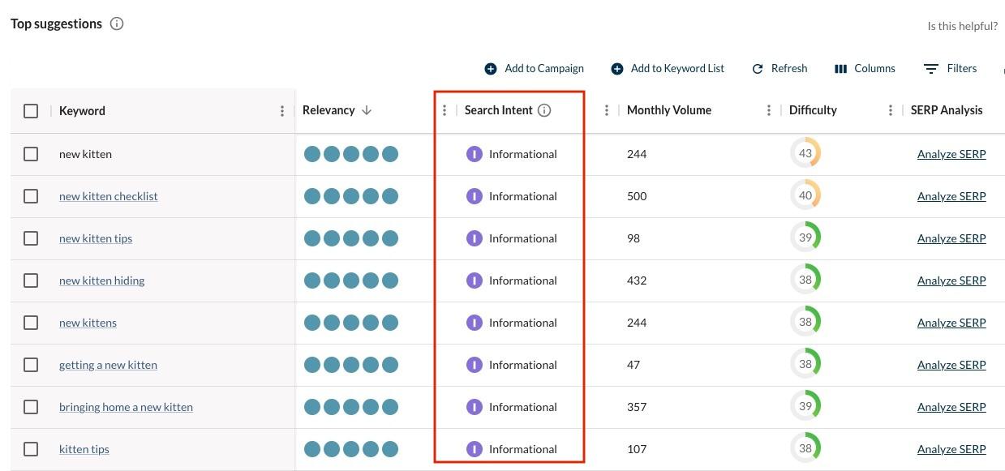Click the Search Intent column header

[499, 109]
